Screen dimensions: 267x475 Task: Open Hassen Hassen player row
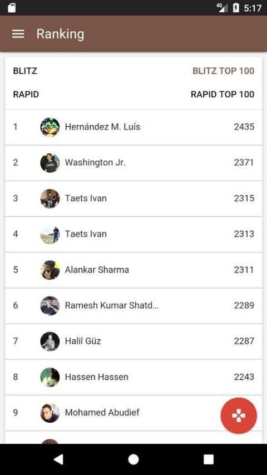133,378
